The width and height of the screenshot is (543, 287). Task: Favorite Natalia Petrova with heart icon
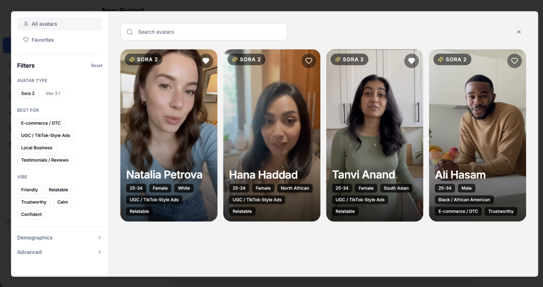[x=205, y=60]
